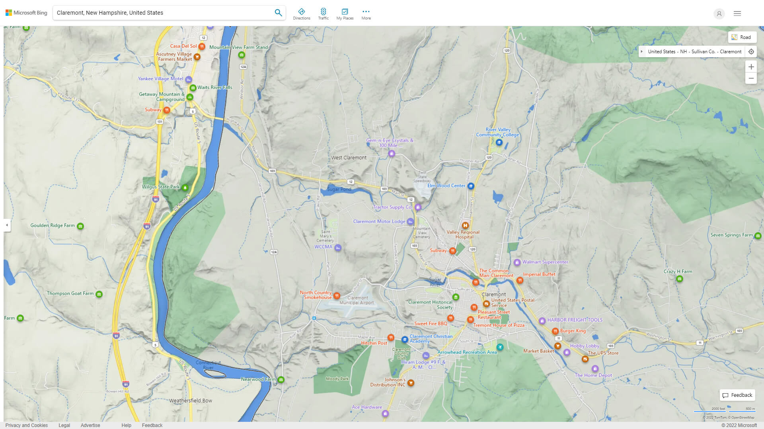
Task: Open the hamburger menu
Action: click(737, 14)
